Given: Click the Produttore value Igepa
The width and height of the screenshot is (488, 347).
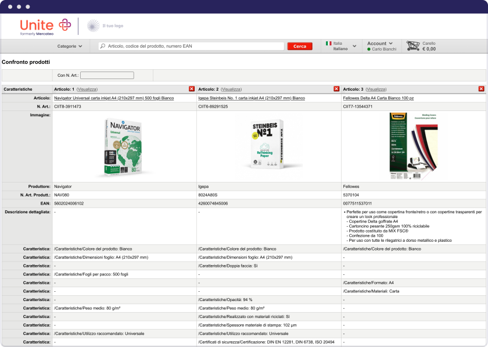Looking at the screenshot, I should (x=203, y=187).
